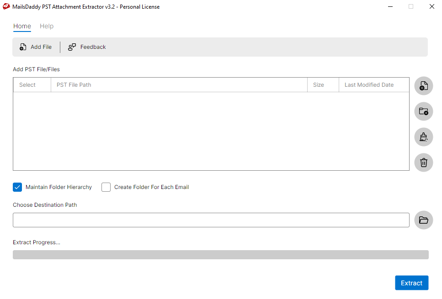442x299 pixels.
Task: Click the PST File Path column header
Action: pos(179,85)
